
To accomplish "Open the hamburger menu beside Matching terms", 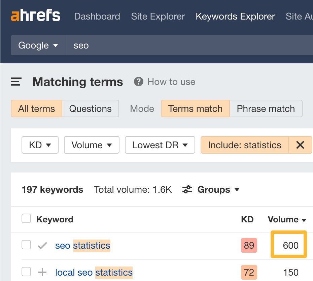I will click(15, 82).
